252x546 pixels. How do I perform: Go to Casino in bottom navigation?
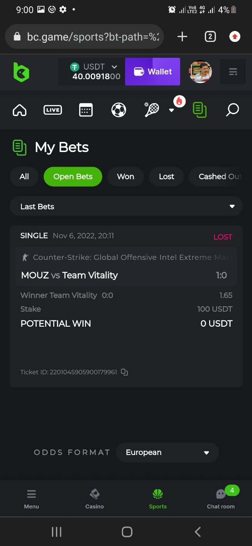pos(95,499)
